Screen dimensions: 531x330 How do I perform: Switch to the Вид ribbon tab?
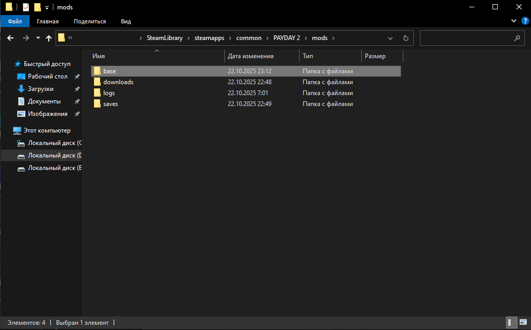coord(126,21)
